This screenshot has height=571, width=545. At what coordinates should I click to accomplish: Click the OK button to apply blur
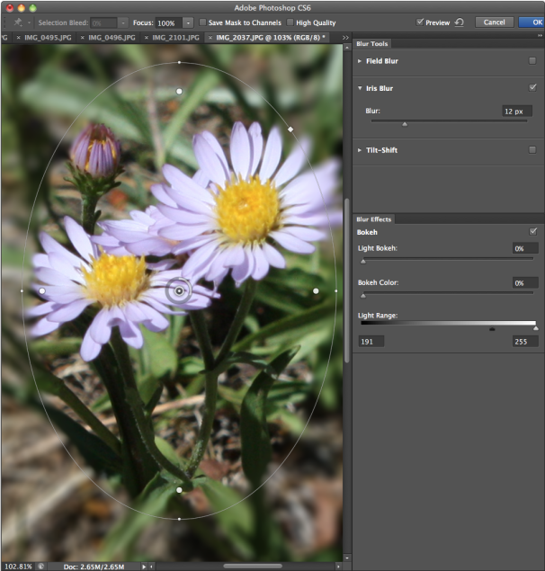tap(536, 22)
